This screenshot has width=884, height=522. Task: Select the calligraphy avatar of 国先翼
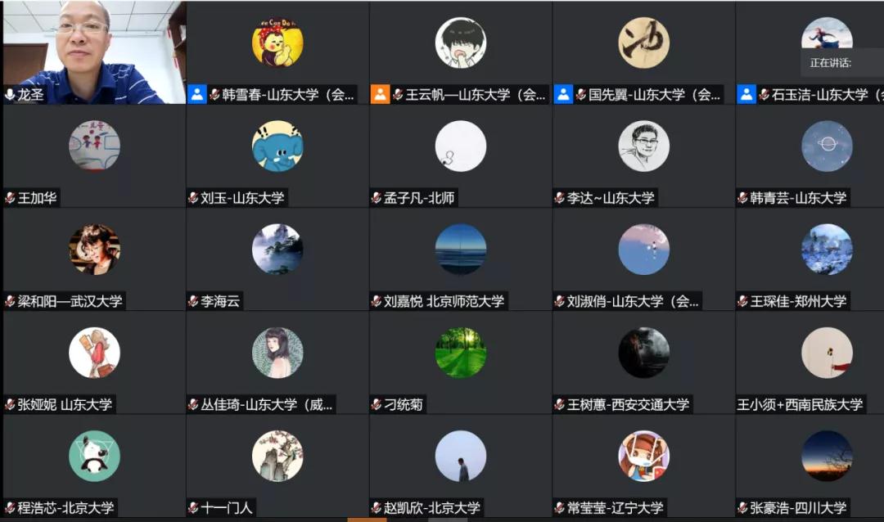[644, 43]
